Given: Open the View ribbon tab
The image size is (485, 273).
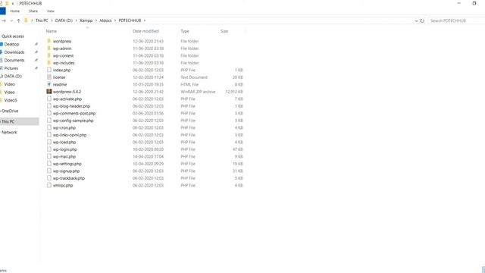Looking at the screenshot, I should (51, 11).
